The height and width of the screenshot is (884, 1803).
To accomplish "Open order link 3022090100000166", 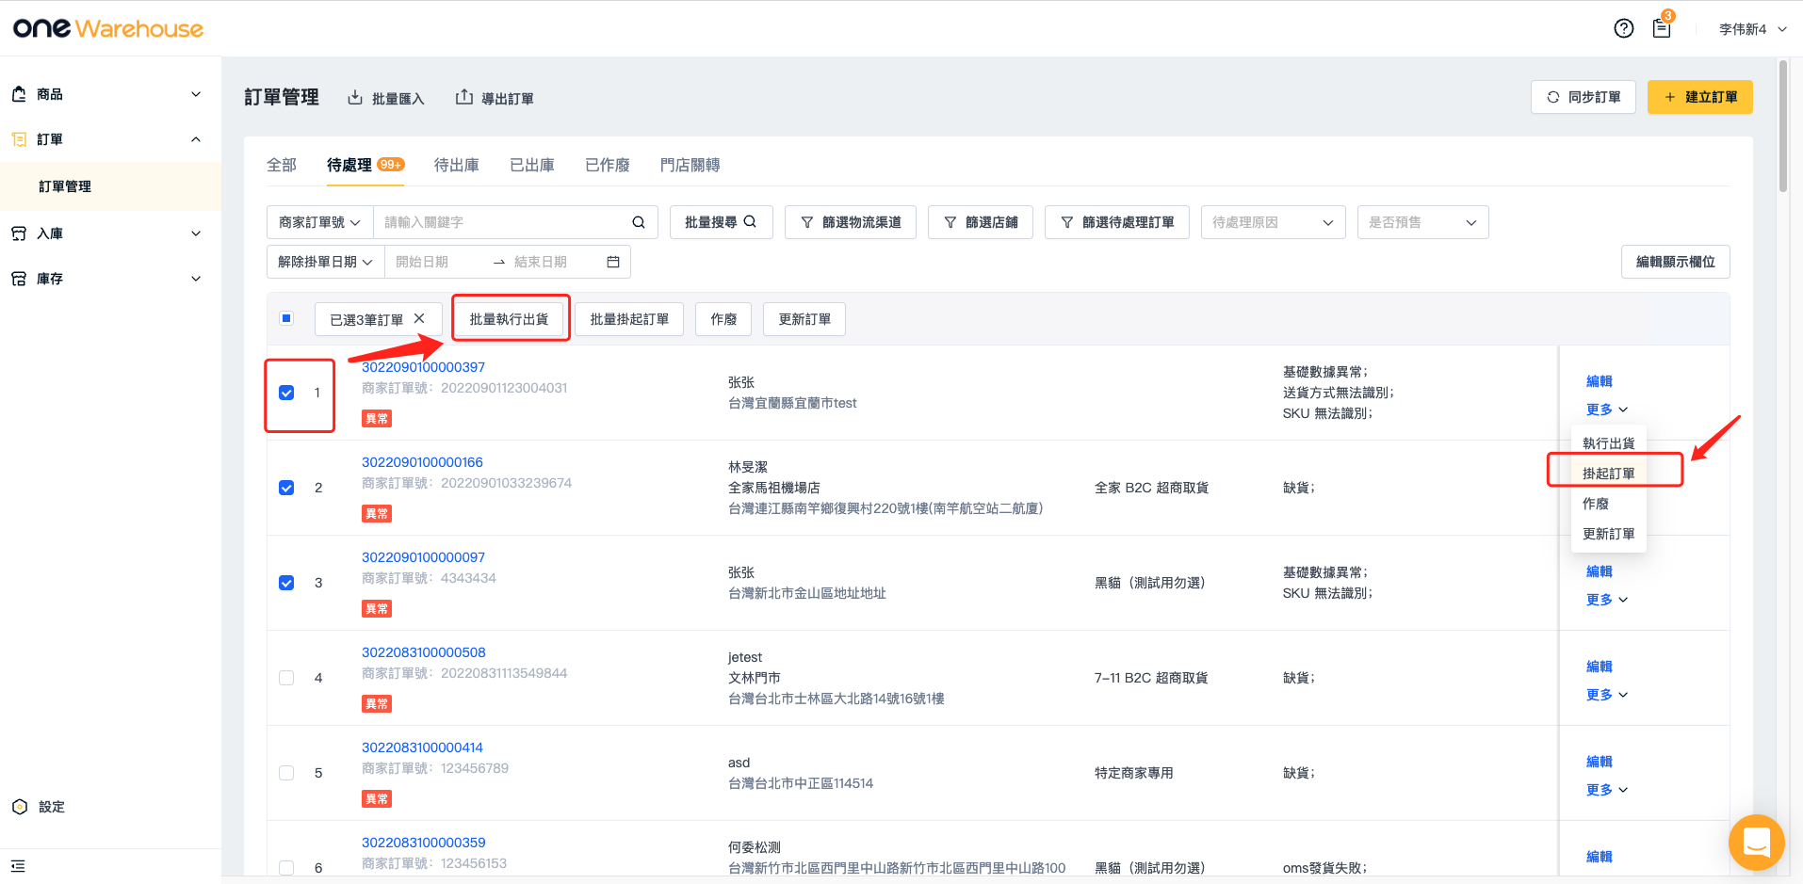I will click(422, 462).
